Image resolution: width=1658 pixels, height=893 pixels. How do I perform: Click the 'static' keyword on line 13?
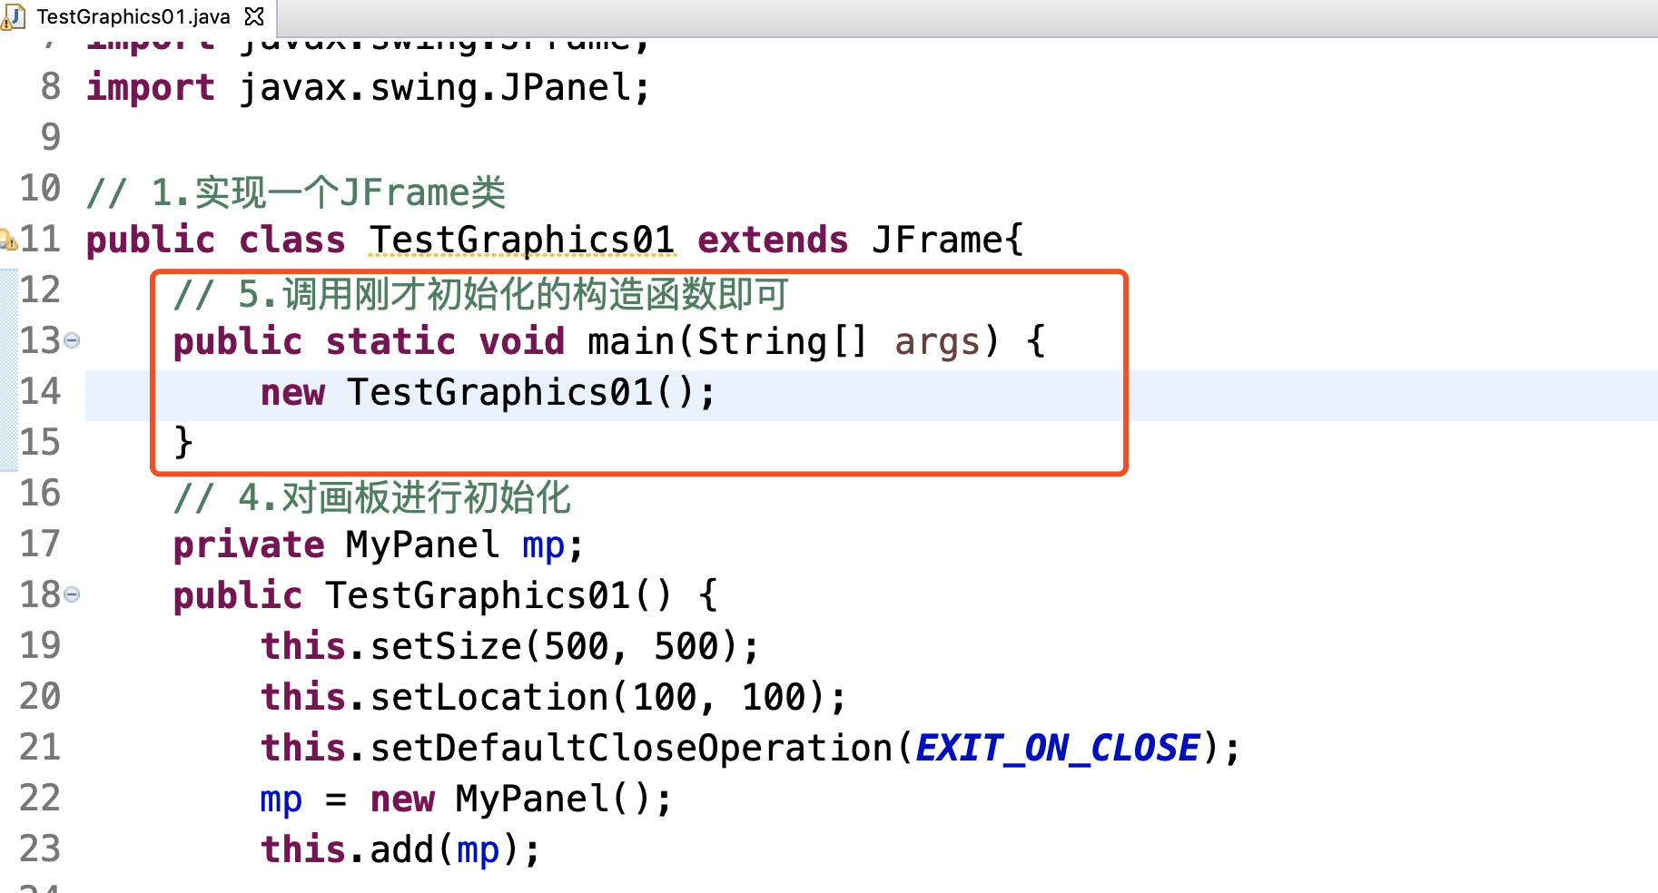[x=390, y=342]
